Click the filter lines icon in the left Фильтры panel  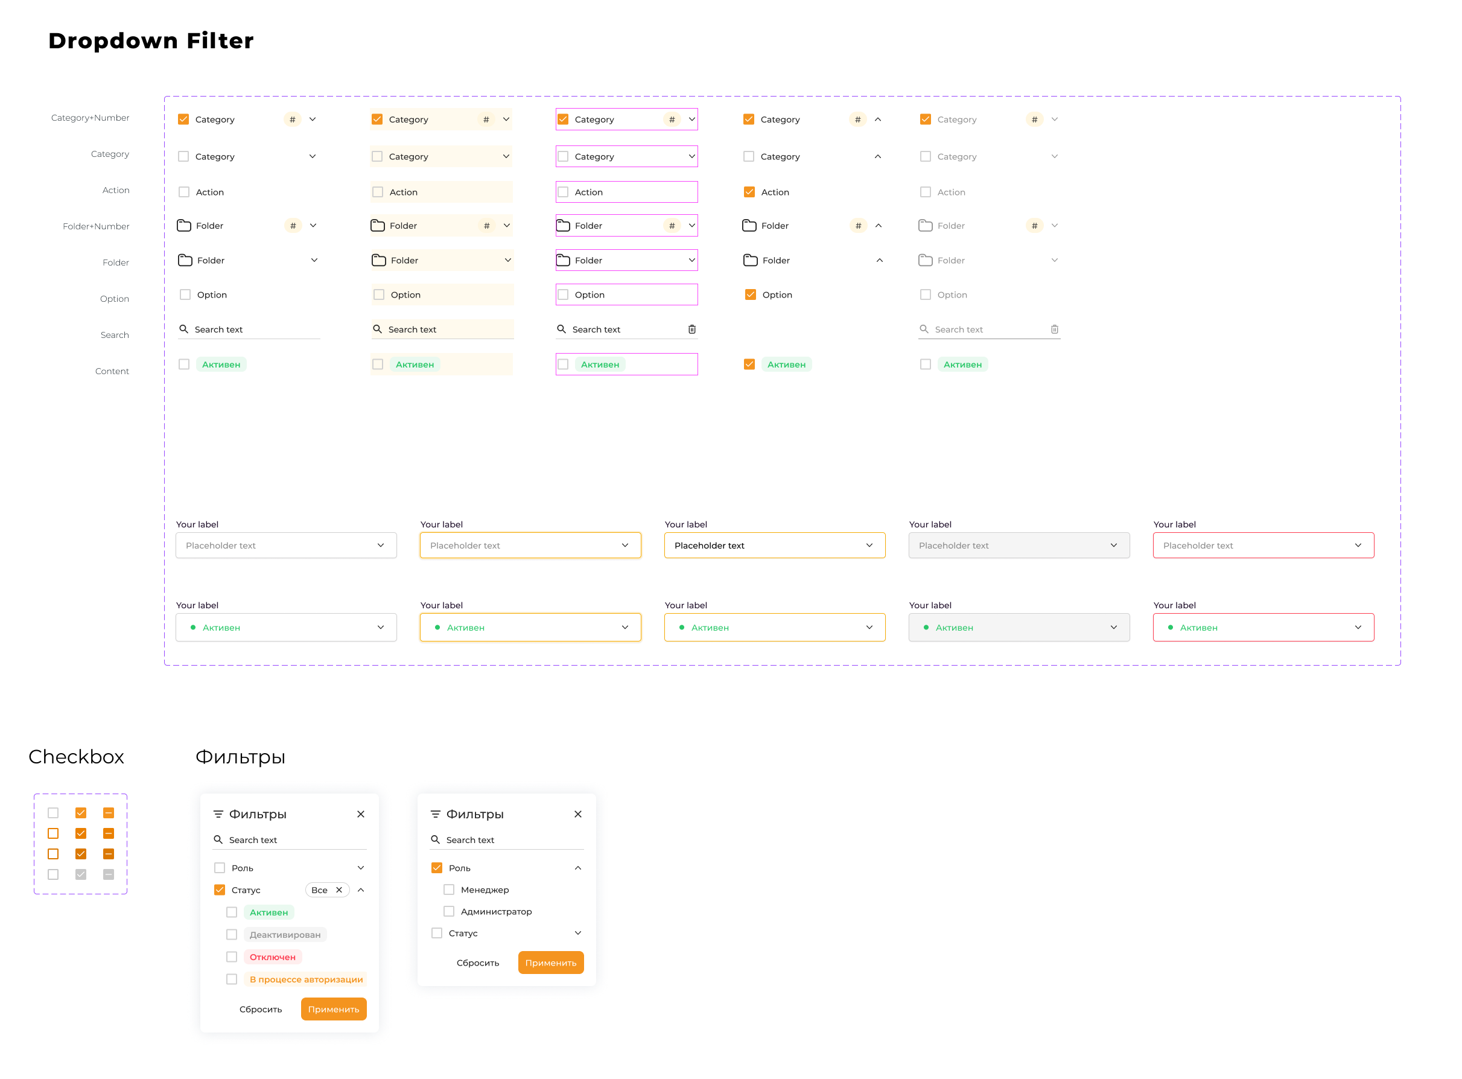(218, 814)
